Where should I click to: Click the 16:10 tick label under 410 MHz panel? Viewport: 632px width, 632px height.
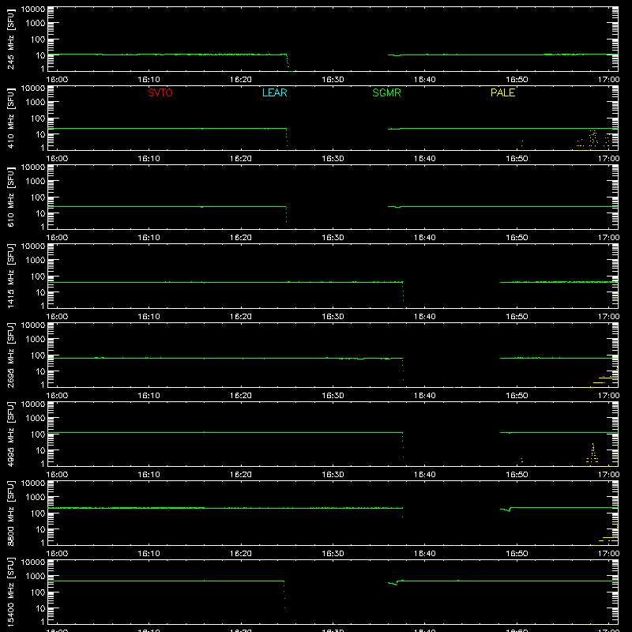[149, 159]
